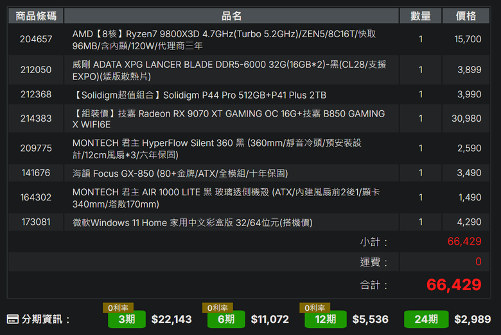Click the large 合計 total 66,429
Viewport: 501px width, 335px height.
pos(453,284)
